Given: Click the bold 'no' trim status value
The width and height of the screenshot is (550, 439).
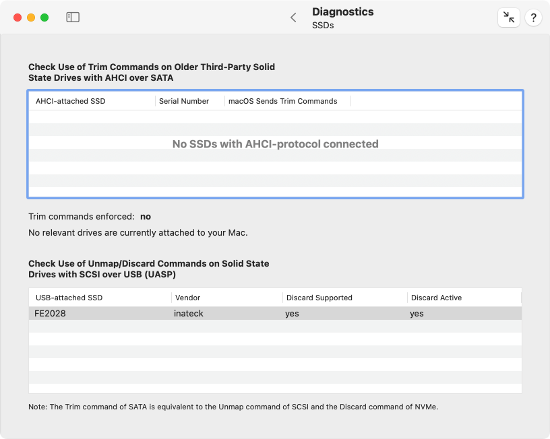Looking at the screenshot, I should [146, 217].
